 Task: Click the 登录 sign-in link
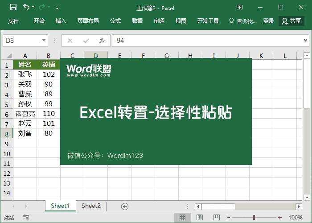[268, 21]
